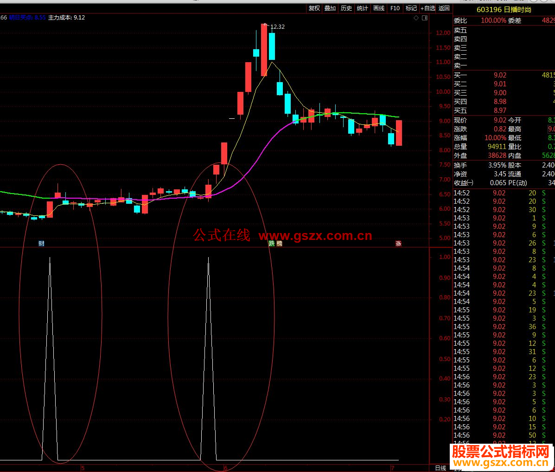This screenshot has width=555, height=472.
Task: Click the 卖五 ask row label
Action: (460, 31)
